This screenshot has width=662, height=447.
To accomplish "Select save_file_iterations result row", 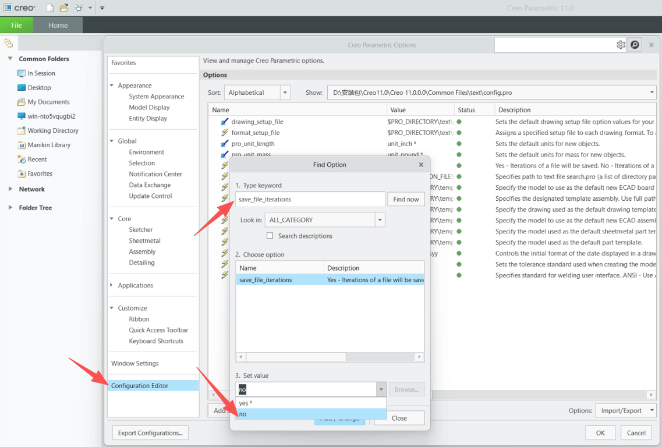I will point(330,280).
